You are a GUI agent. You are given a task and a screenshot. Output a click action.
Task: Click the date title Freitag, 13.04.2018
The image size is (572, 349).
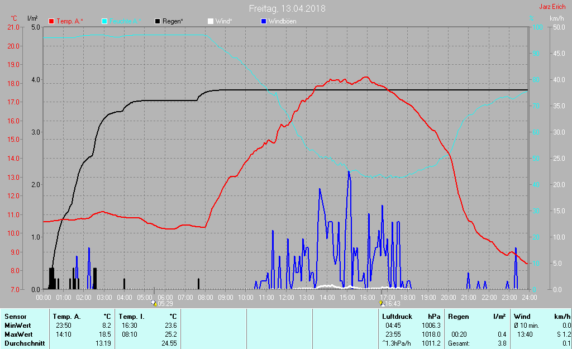point(287,8)
